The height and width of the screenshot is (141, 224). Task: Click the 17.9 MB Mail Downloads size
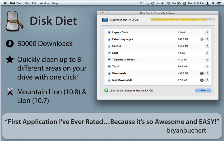[x=182, y=80]
